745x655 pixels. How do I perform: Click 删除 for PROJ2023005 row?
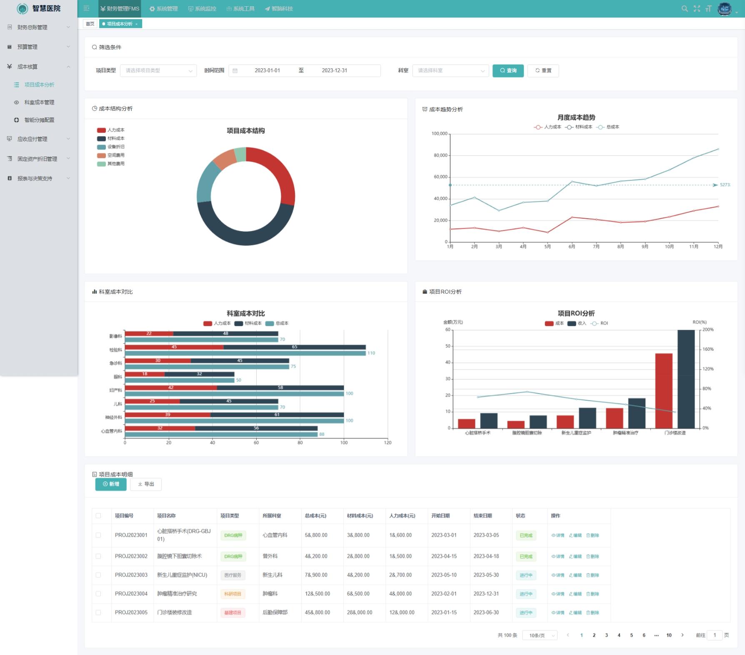pyautogui.click(x=592, y=613)
